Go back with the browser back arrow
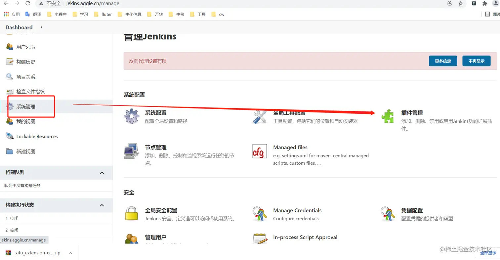Screen dimensions: 500x260 pos(6,3)
